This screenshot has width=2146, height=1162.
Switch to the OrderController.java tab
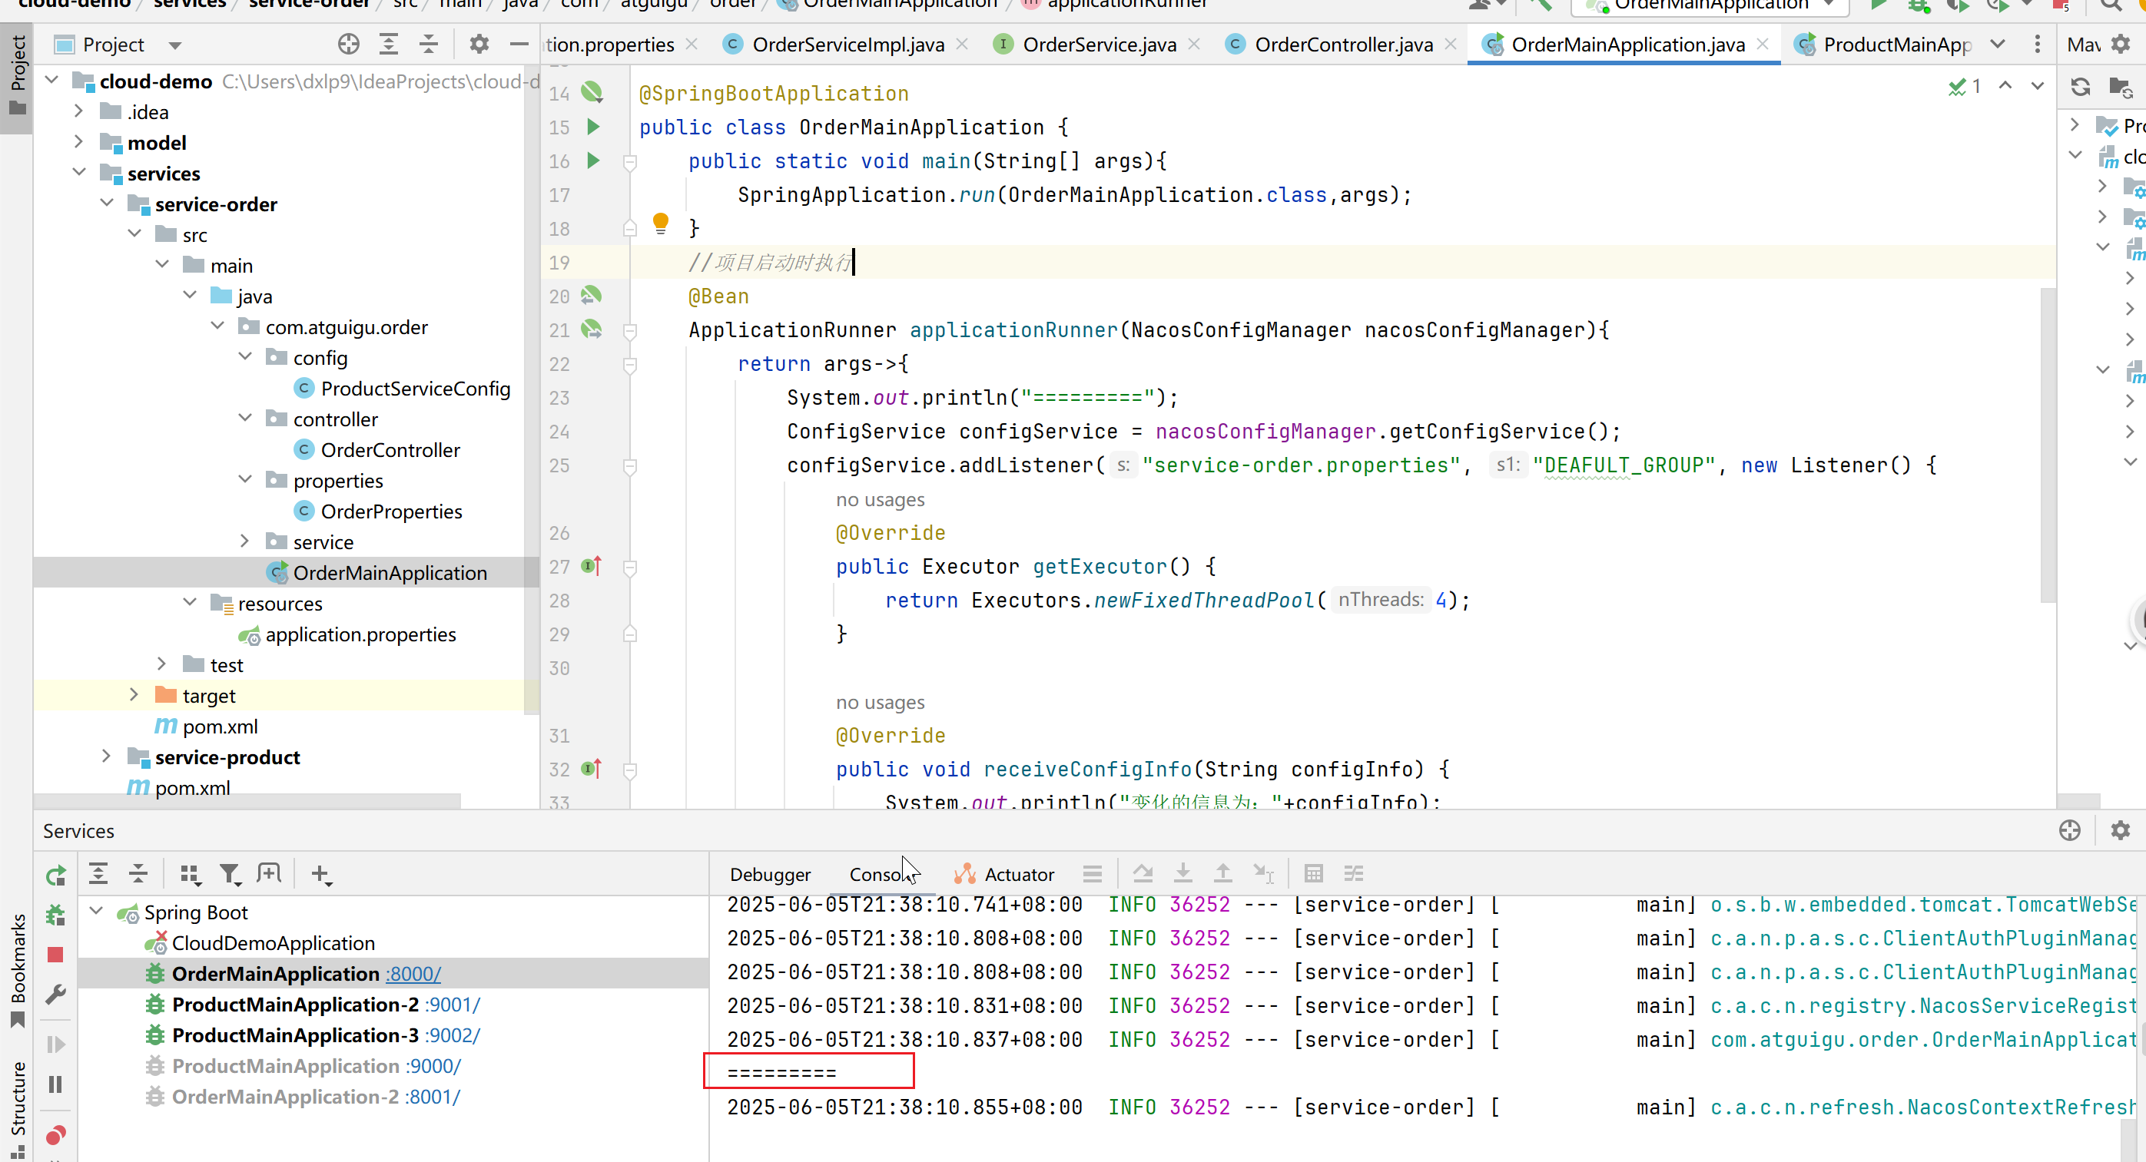pos(1342,44)
